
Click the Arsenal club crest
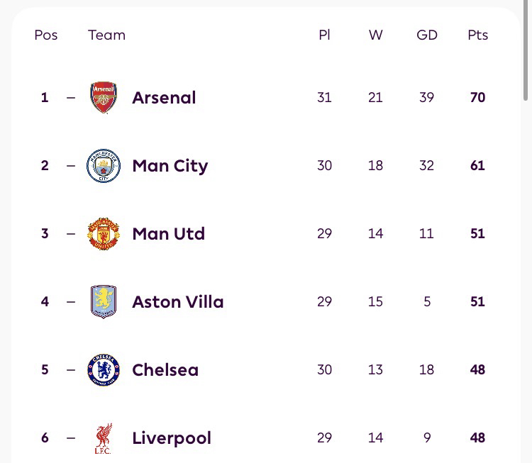point(104,97)
